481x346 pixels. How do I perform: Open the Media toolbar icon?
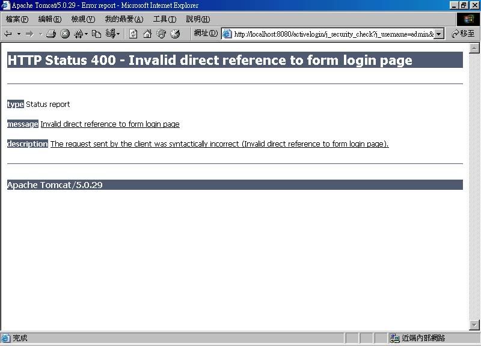(x=161, y=34)
